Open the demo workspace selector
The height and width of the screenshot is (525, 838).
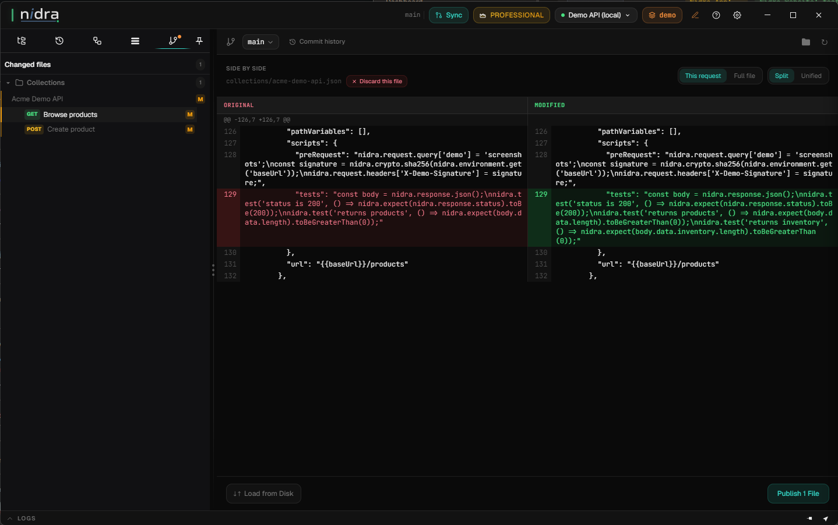tap(662, 15)
